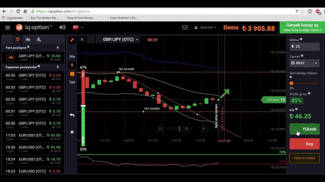Mute sound with the speaker icon
Image resolution: width=325 pixels, height=182 pixels.
pos(62,27)
